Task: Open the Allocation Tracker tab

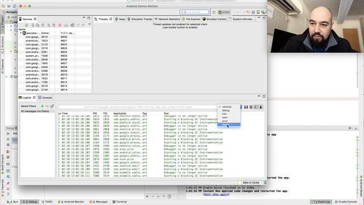Action: pos(140,19)
